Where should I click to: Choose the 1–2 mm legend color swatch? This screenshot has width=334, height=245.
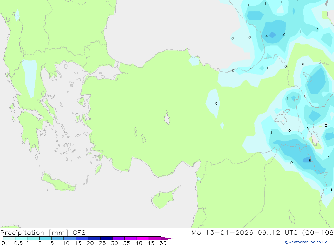pos(33,238)
